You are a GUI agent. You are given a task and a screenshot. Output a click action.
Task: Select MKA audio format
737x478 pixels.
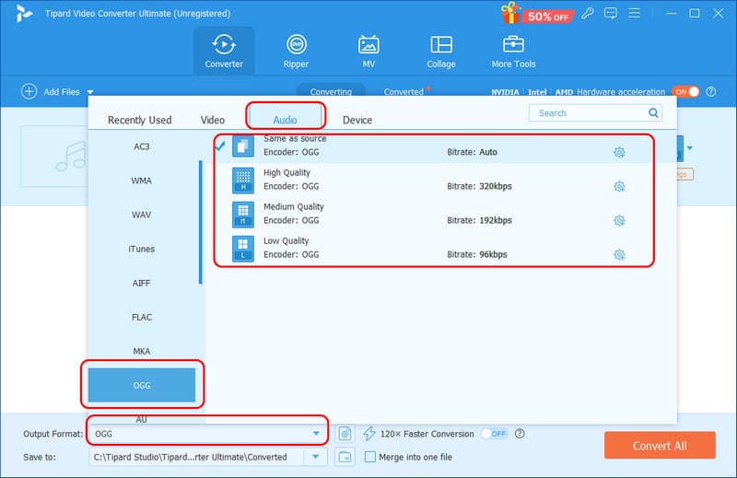[142, 351]
